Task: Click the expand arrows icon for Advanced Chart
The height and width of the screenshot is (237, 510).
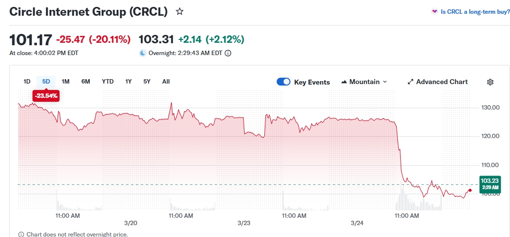Action: [411, 82]
